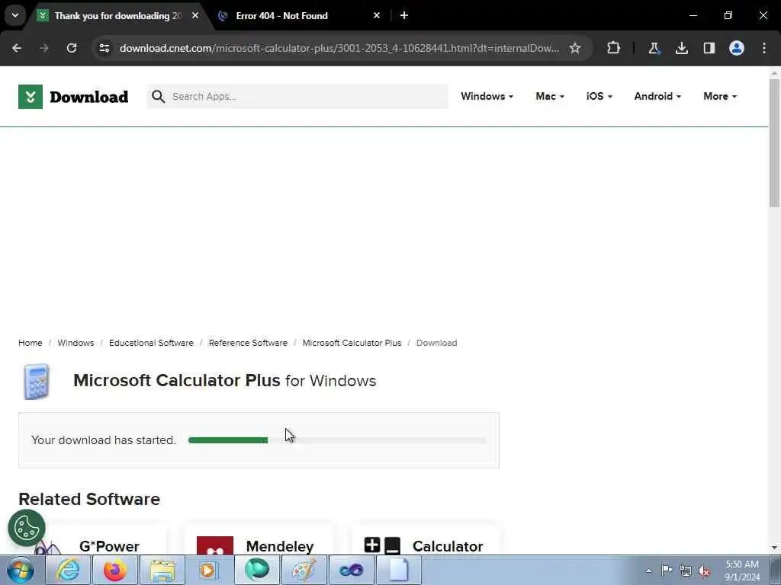Open the Mendeley related software card

point(259,539)
